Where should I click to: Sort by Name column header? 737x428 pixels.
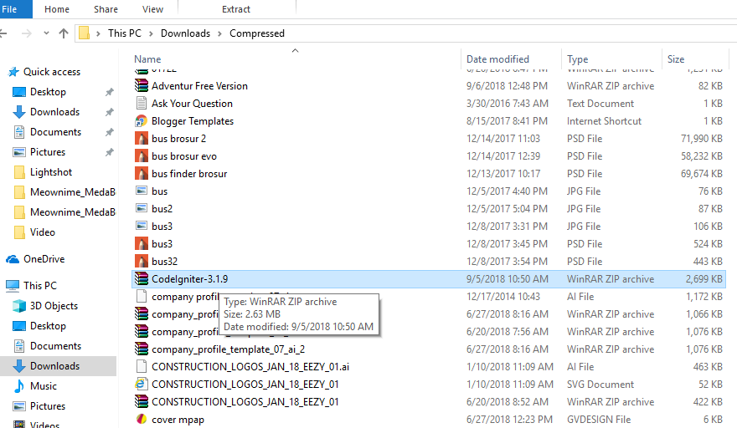point(147,59)
